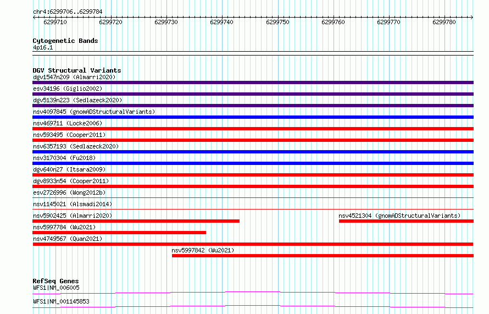Open variant nsv5902425 (Almarri2020) label

pos(73,216)
